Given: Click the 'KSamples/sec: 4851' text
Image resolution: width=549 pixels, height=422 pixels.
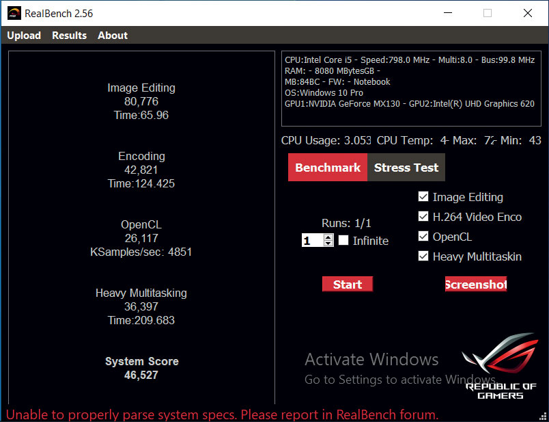Looking at the screenshot, I should click(x=141, y=252).
